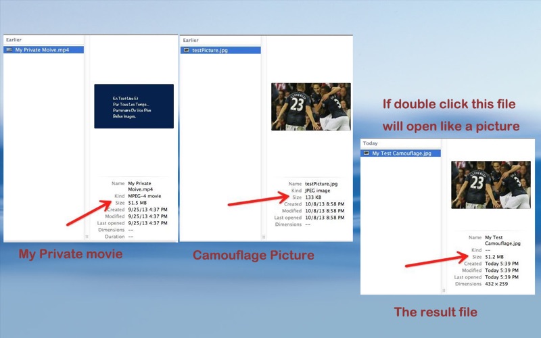Image resolution: width=541 pixels, height=338 pixels.
Task: Click file icon beside My Test Camouflage.jpg
Action: point(367,153)
